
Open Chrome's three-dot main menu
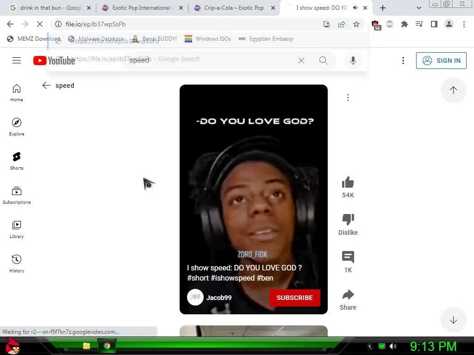[464, 24]
